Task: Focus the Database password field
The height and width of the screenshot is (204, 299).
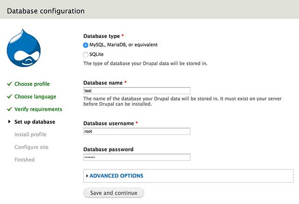Action: click(x=136, y=158)
